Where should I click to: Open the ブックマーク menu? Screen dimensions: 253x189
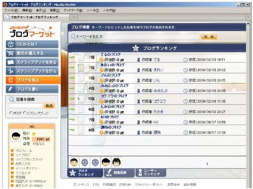tap(73, 10)
